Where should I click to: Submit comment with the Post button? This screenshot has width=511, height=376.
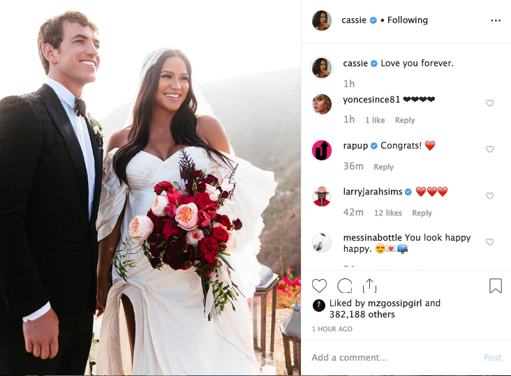(492, 357)
